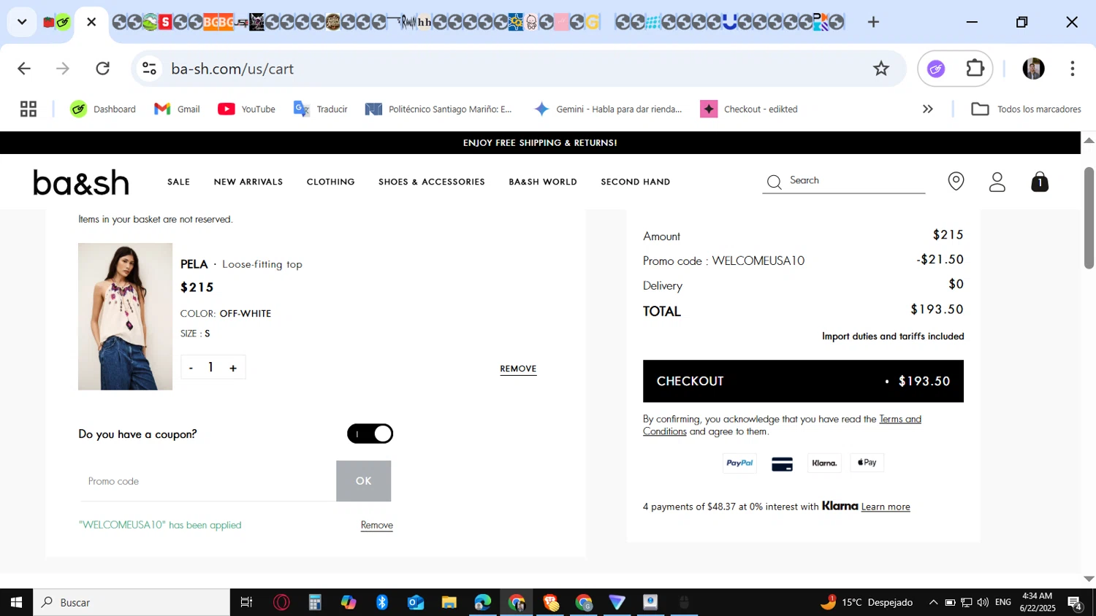The height and width of the screenshot is (616, 1096).
Task: Click the Promo code input field
Action: 208,481
